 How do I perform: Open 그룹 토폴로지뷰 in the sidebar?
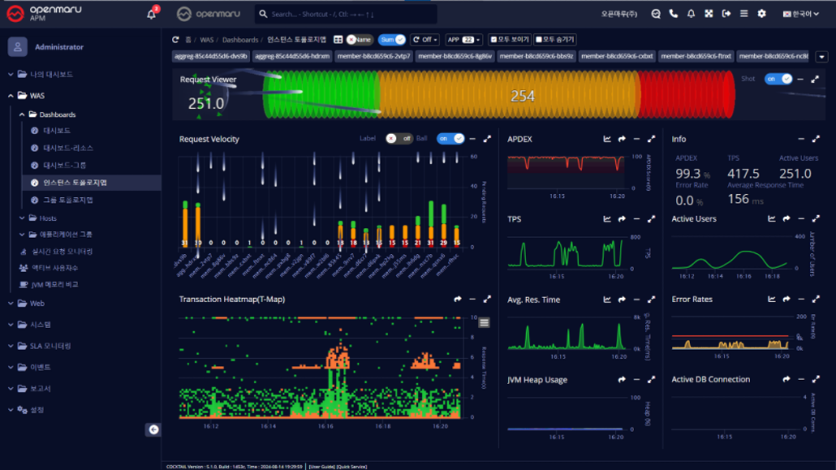68,200
